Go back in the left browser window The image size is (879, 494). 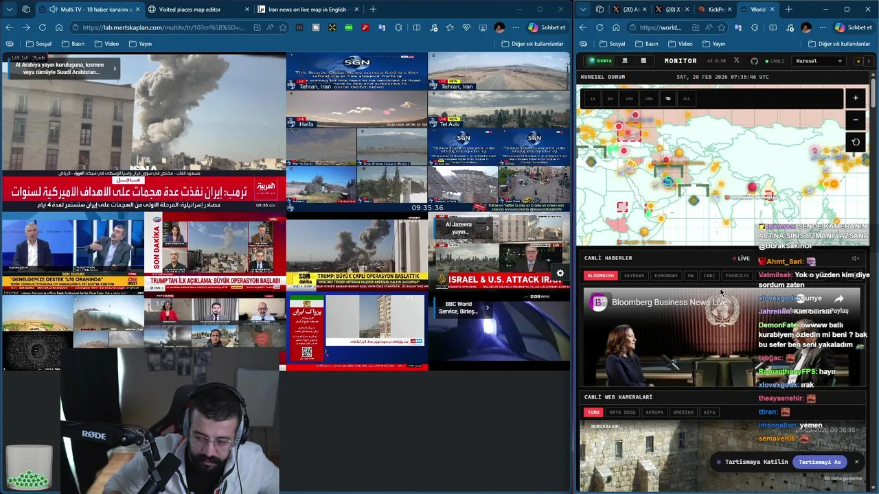[10, 27]
